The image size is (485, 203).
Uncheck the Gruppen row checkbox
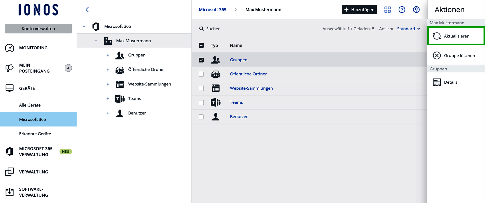[x=201, y=60]
